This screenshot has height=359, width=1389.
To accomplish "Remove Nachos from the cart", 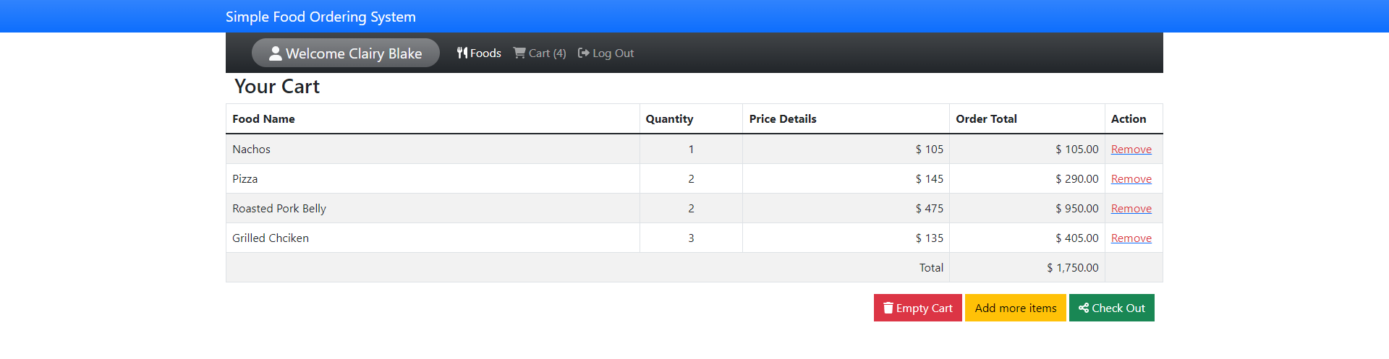I will pos(1131,149).
